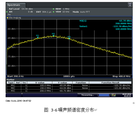135x114 pixels.
Task: Click the Start 390.0 Hz frequency label
Action: click(15, 76)
